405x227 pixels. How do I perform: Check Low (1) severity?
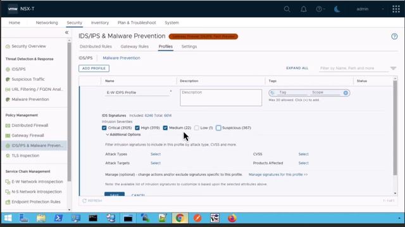pos(197,128)
